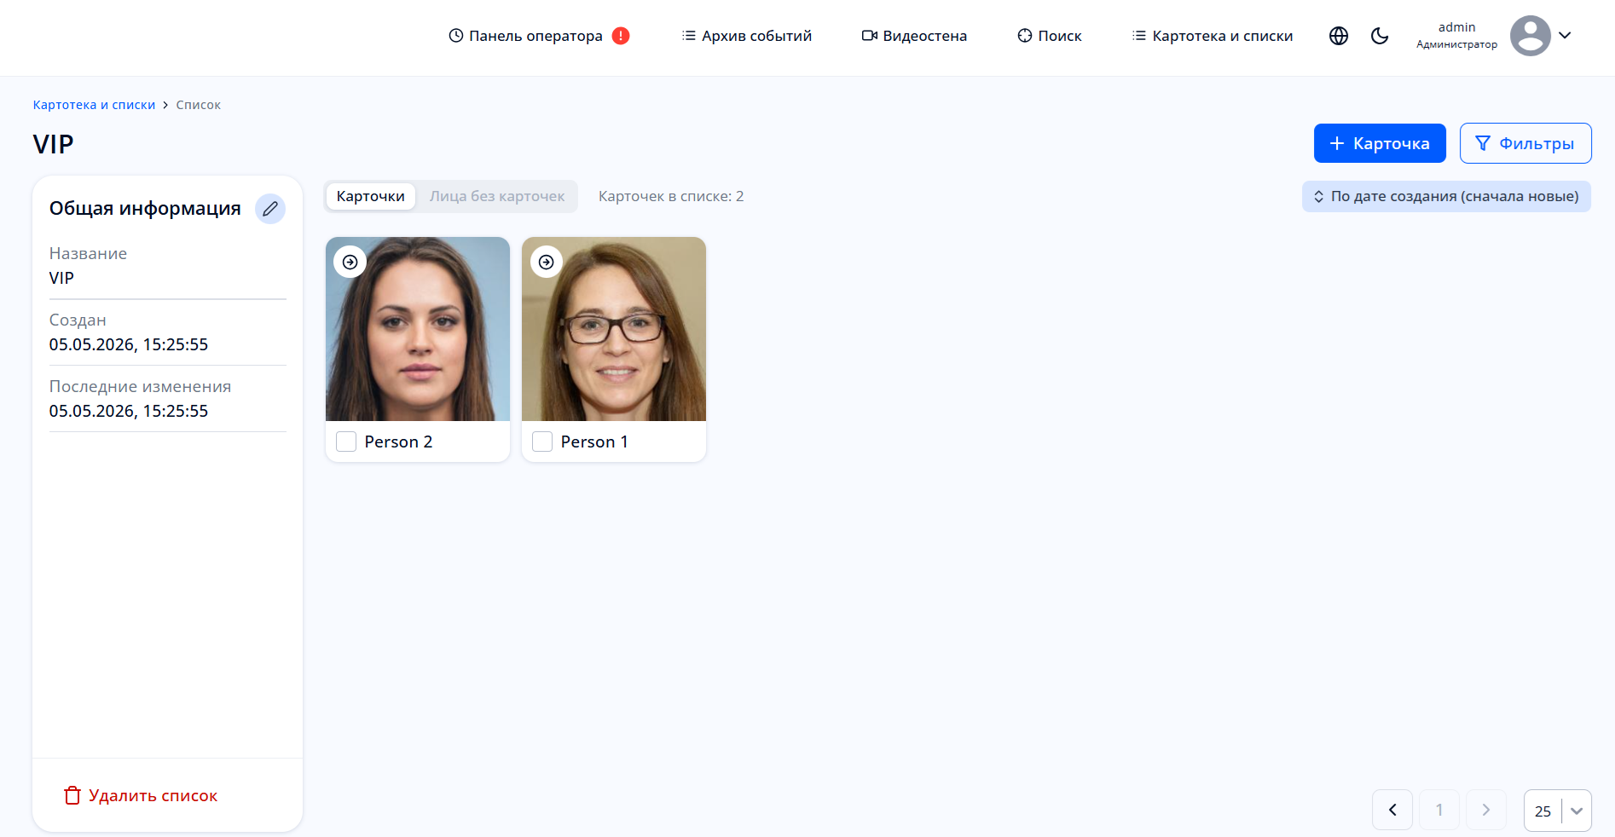Viewport: 1615px width, 837px height.
Task: Click the red alert badge near Панель оператора
Action: click(621, 36)
